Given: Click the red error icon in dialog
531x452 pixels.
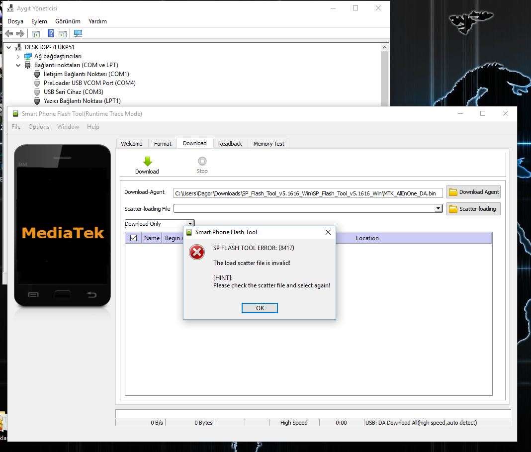Looking at the screenshot, I should click(x=197, y=252).
